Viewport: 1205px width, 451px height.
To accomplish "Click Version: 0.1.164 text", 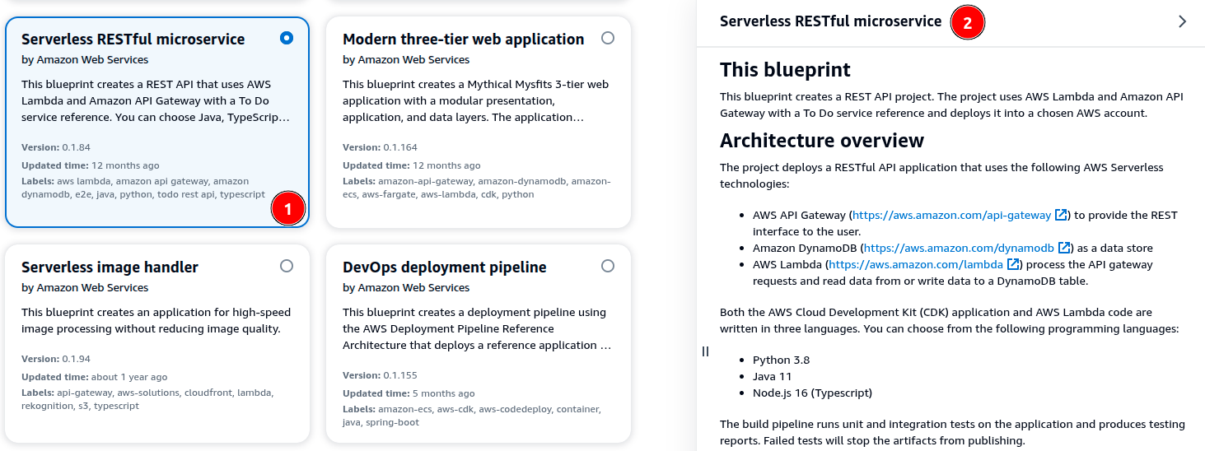I will 380,147.
